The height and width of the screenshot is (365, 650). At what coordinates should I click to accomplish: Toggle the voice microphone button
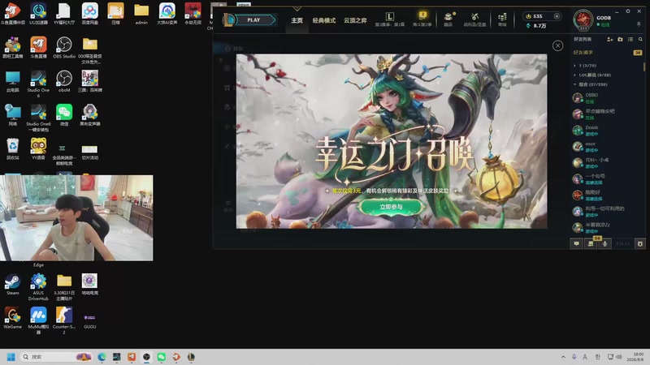604,244
